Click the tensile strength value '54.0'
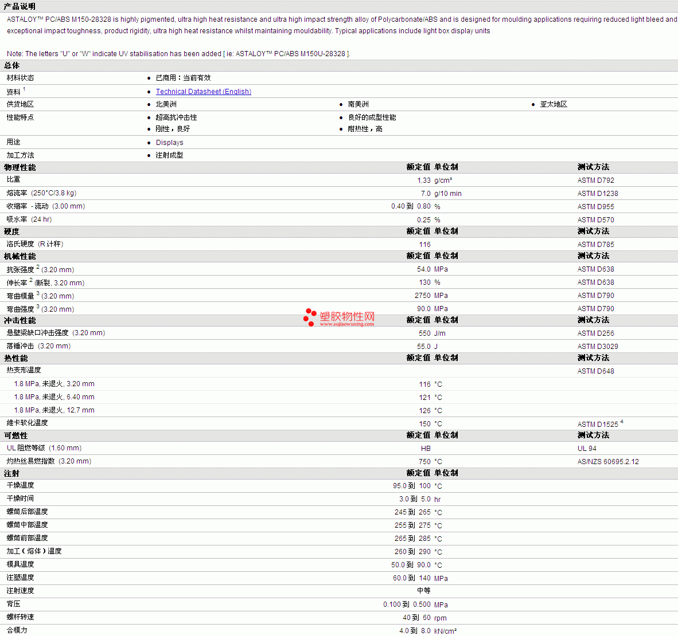The image size is (678, 636). click(x=424, y=269)
